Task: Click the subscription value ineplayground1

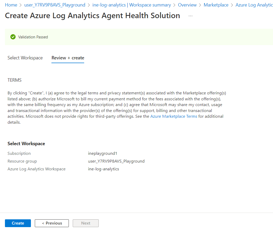Action: click(102, 153)
